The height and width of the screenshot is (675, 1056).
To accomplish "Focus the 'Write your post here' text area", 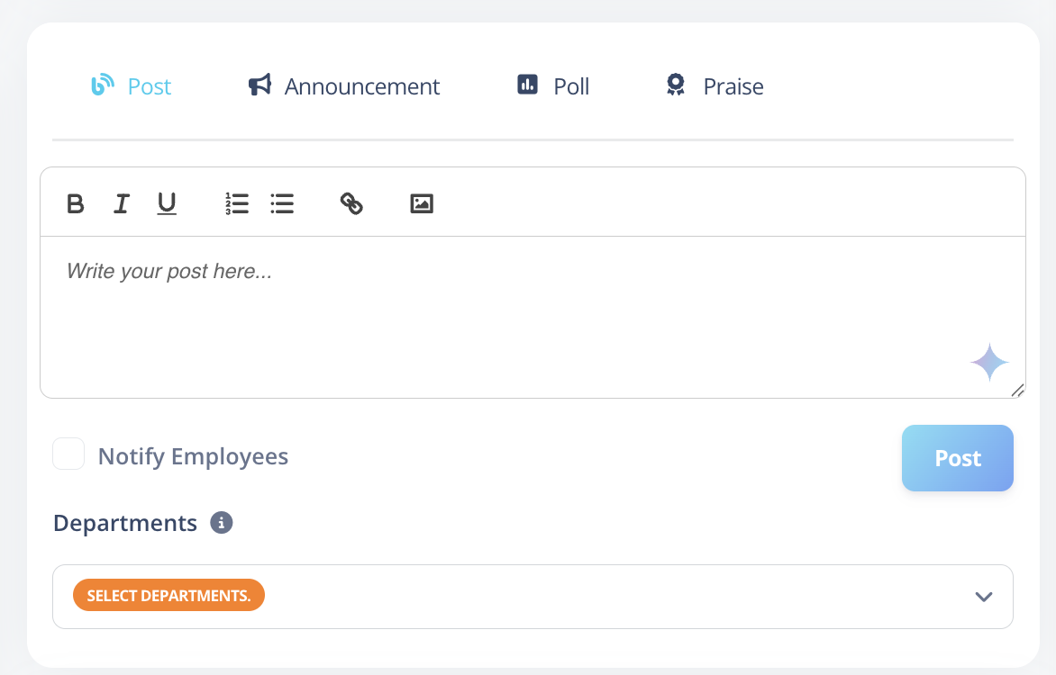I will point(533,317).
